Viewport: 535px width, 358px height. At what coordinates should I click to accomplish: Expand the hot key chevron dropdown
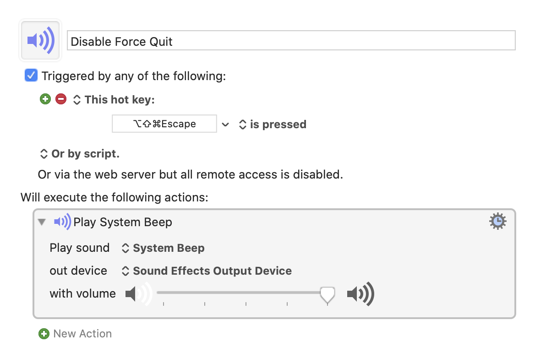225,124
